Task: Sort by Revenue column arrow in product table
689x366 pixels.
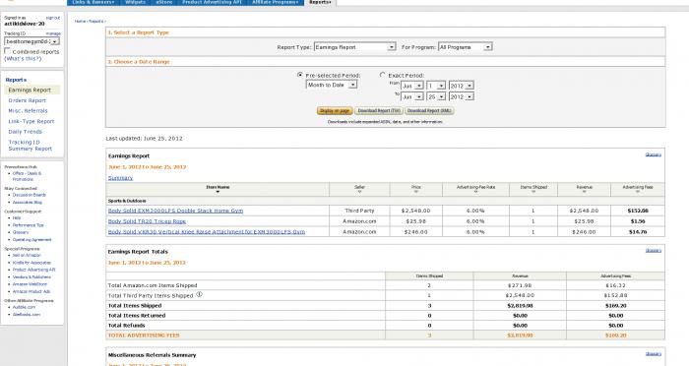Action: point(584,192)
